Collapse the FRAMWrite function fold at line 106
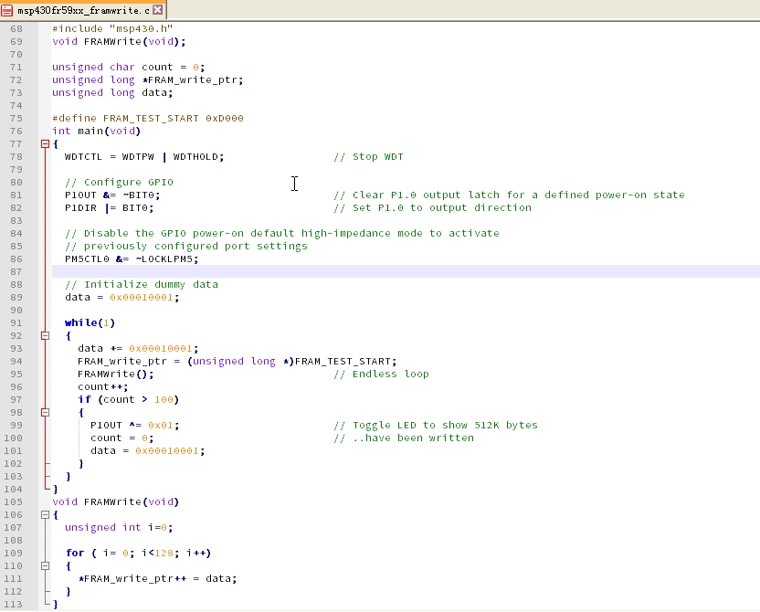This screenshot has height=612, width=760. coord(45,514)
